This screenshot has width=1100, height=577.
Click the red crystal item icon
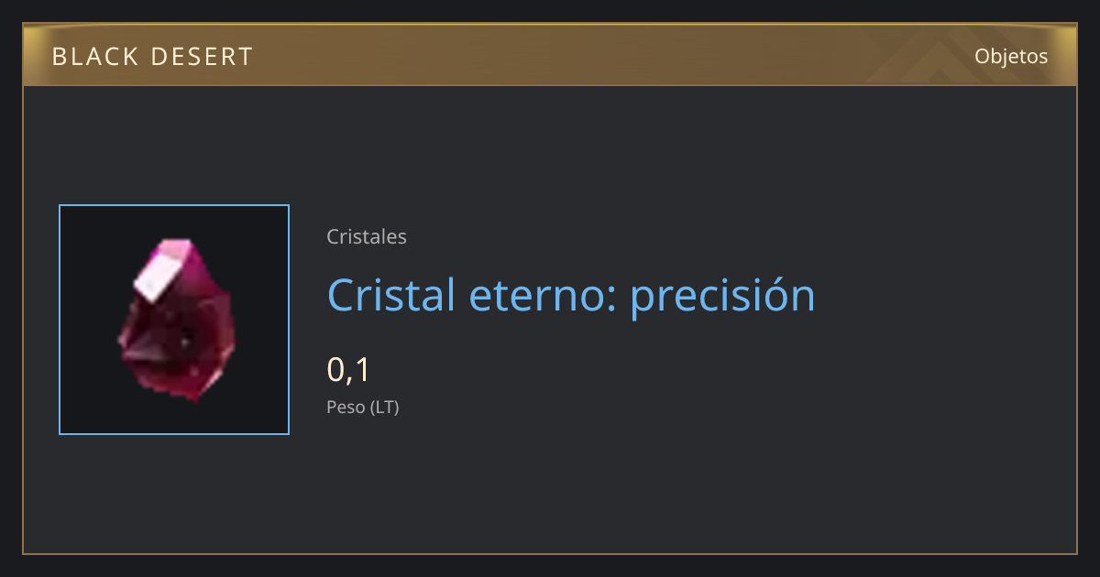pyautogui.click(x=175, y=319)
